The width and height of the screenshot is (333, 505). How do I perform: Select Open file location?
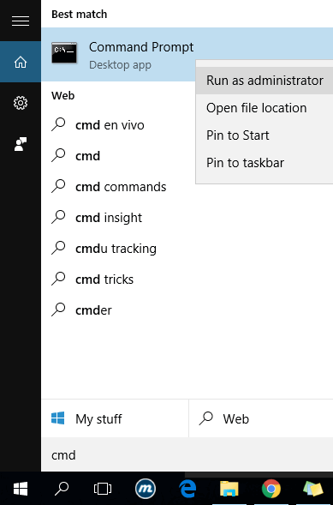point(265,108)
